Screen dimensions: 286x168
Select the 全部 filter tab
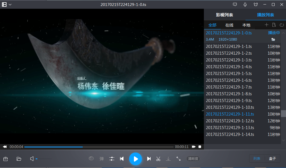[x=212, y=25]
